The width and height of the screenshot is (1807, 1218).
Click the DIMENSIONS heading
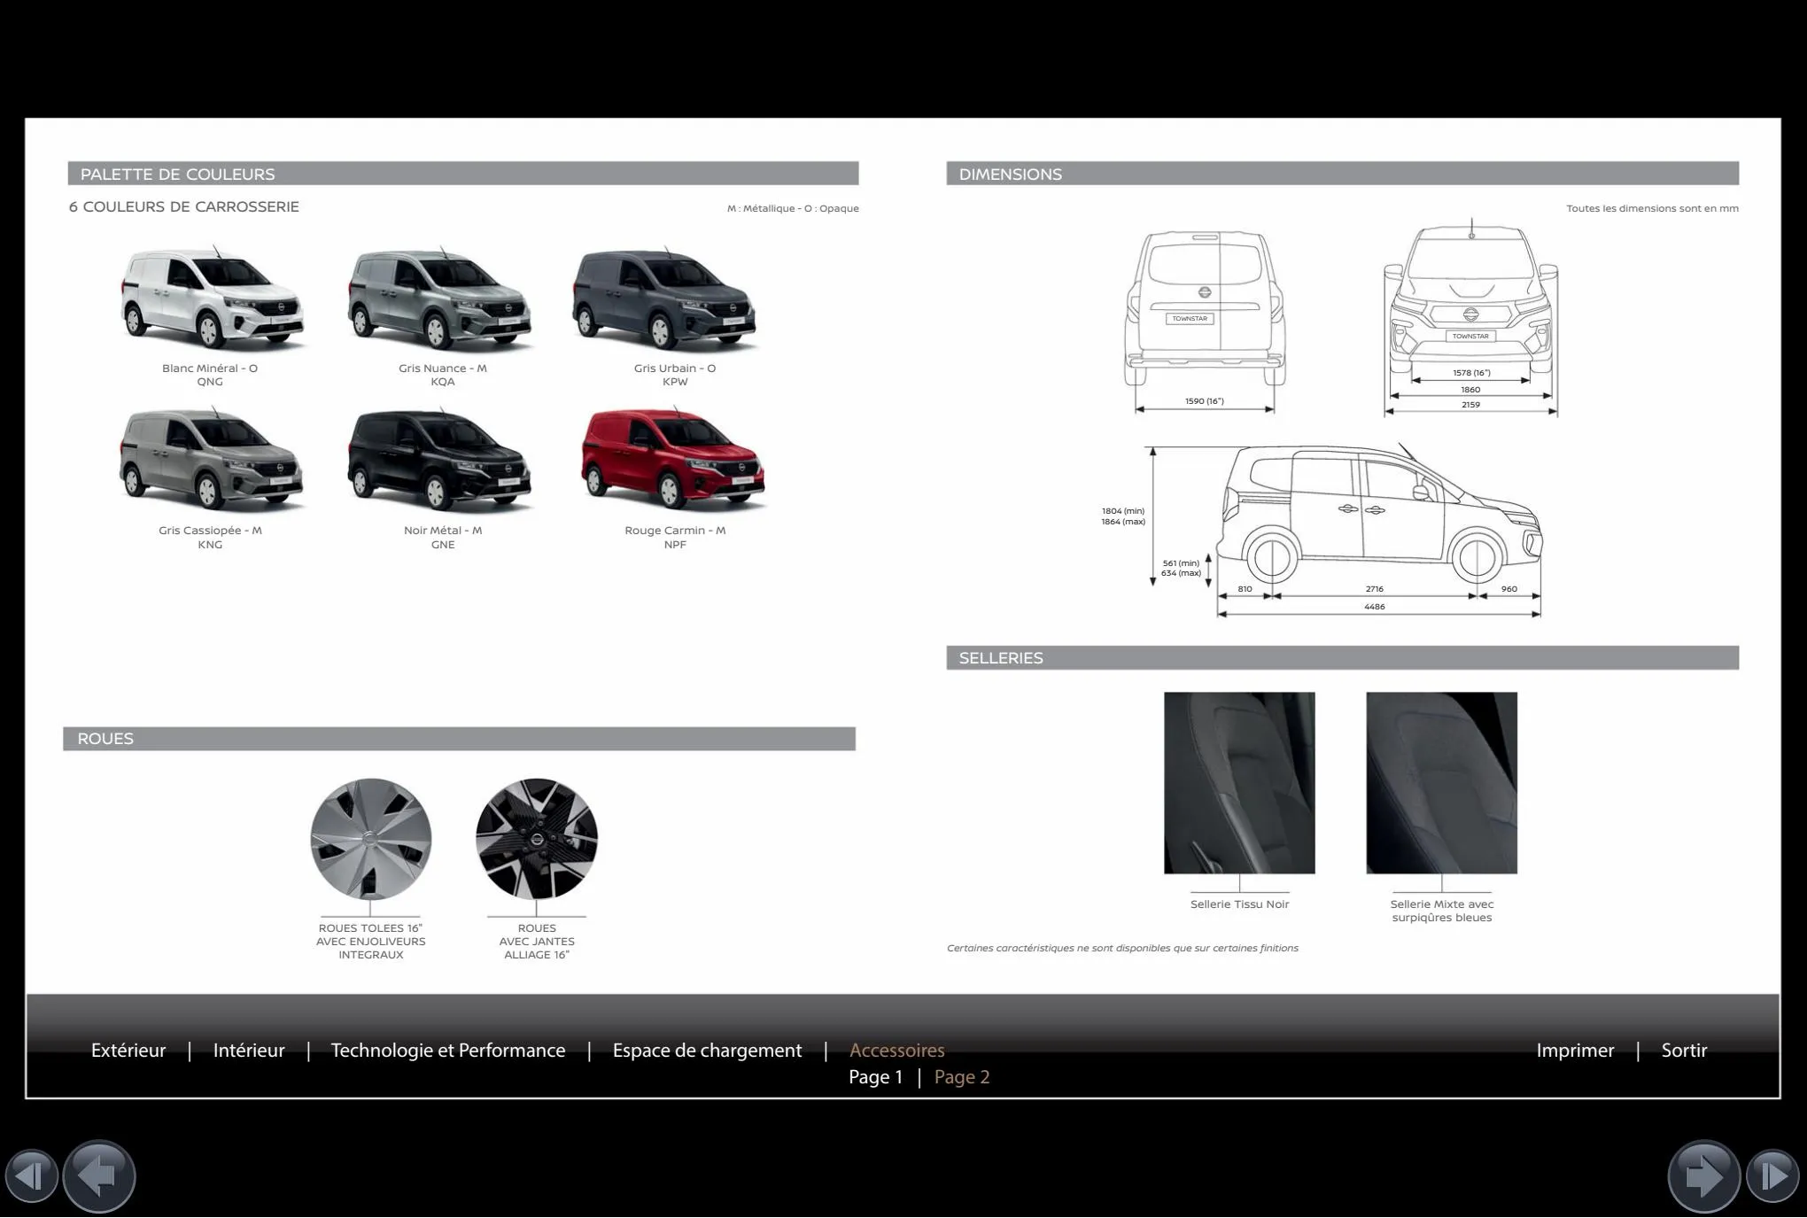pyautogui.click(x=1010, y=174)
